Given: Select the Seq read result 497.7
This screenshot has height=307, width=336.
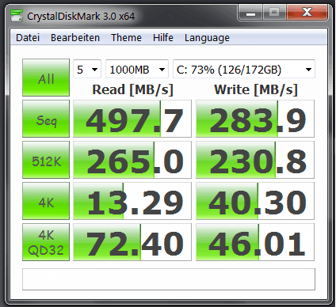Looking at the screenshot, I should [132, 119].
